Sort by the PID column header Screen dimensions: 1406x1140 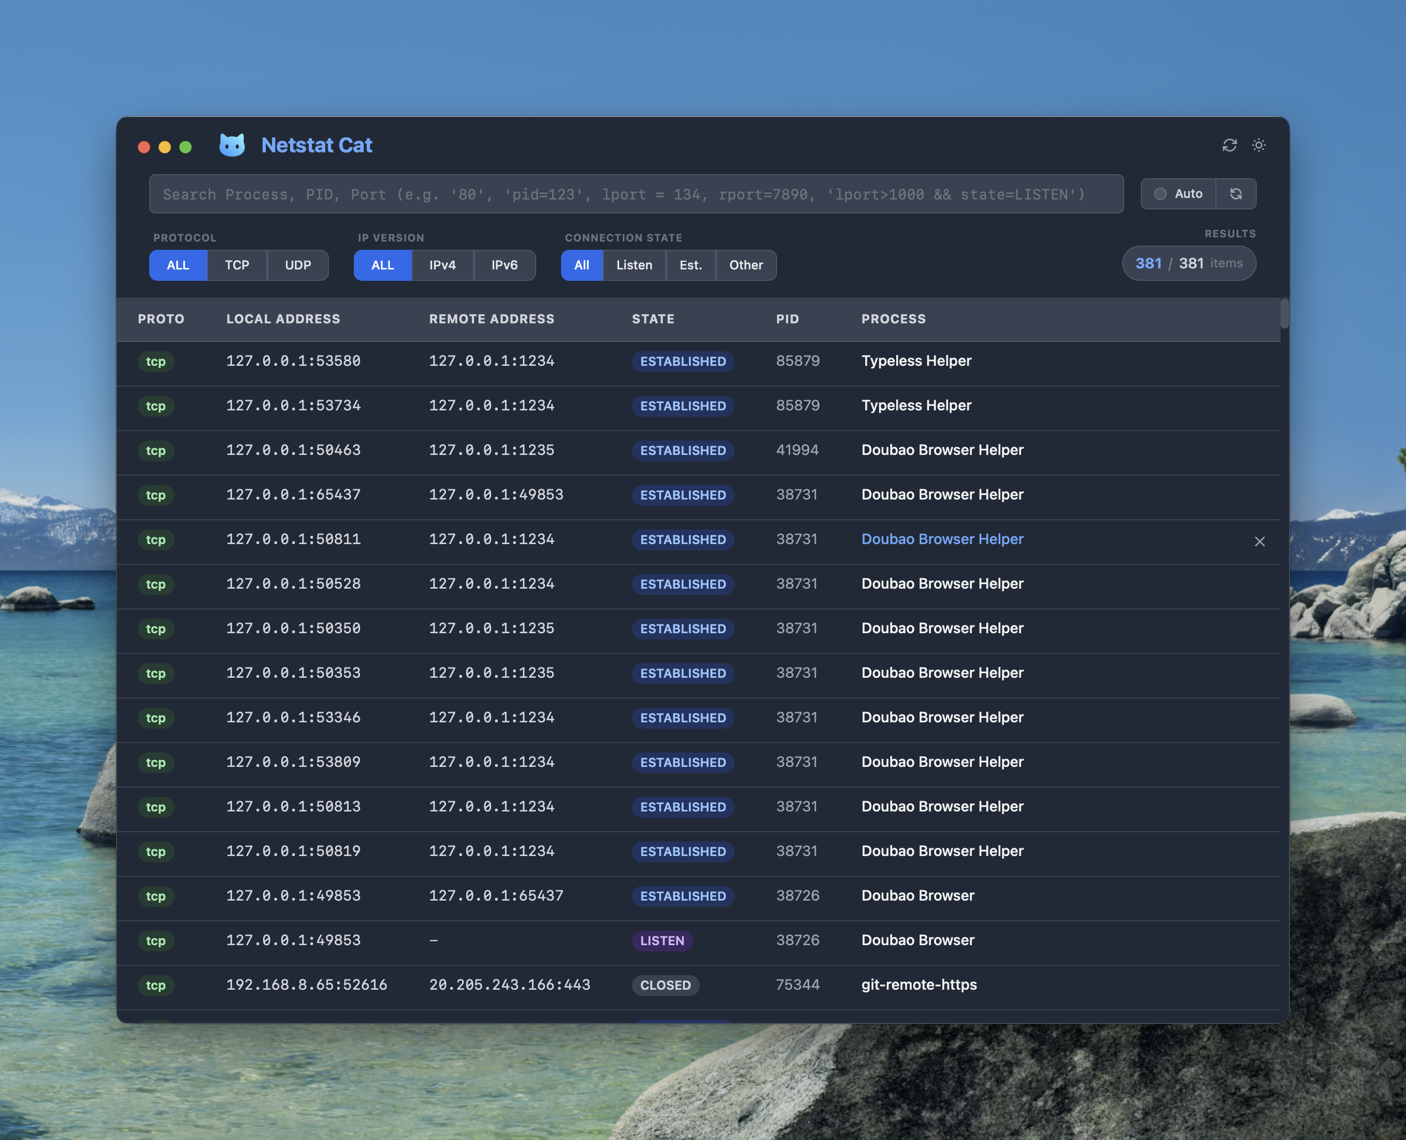(787, 319)
